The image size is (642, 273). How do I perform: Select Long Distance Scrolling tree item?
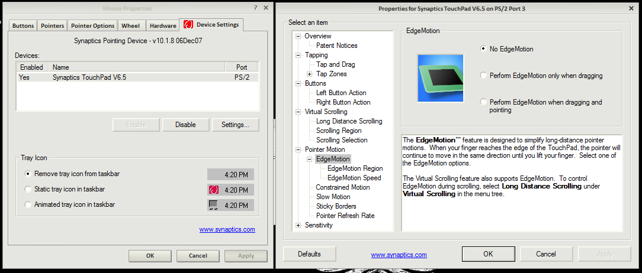349,121
